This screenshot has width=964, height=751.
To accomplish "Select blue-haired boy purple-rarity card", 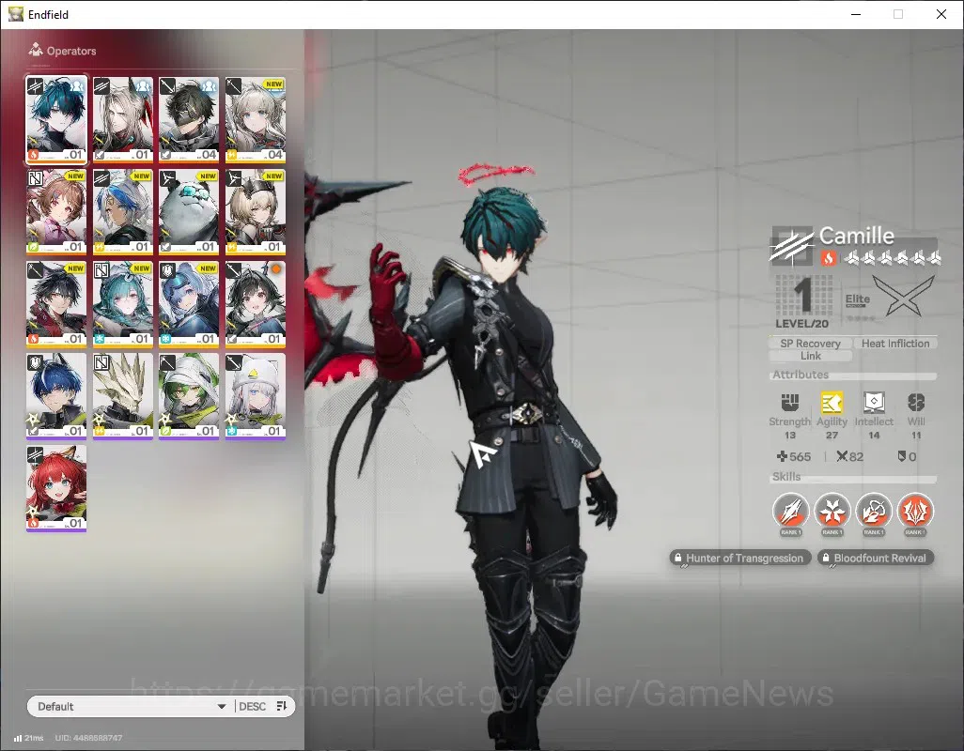I will tap(56, 396).
